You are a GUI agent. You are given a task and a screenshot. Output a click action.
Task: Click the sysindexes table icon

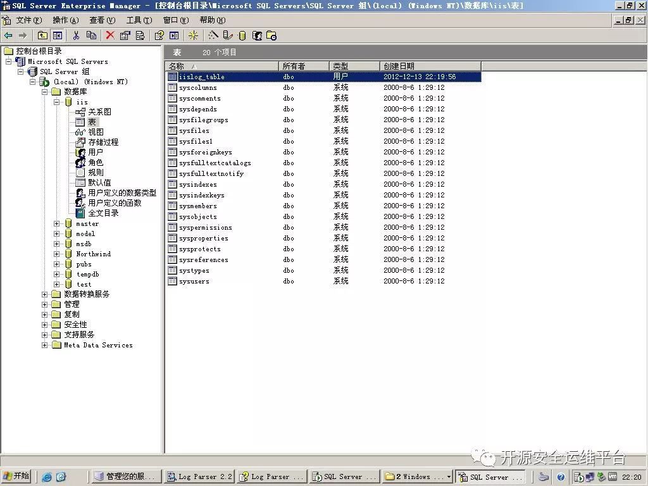[x=172, y=184]
